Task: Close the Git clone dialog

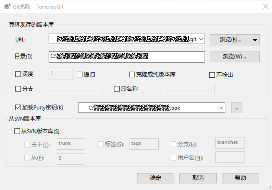Action: [x=265, y=7]
